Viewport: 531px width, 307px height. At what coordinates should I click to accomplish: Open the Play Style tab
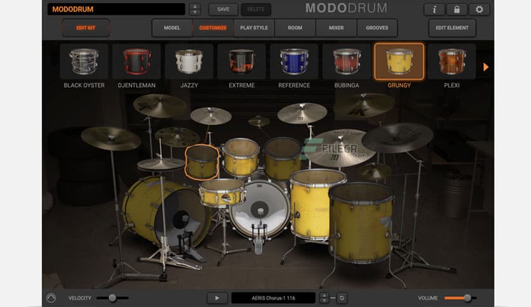click(254, 28)
